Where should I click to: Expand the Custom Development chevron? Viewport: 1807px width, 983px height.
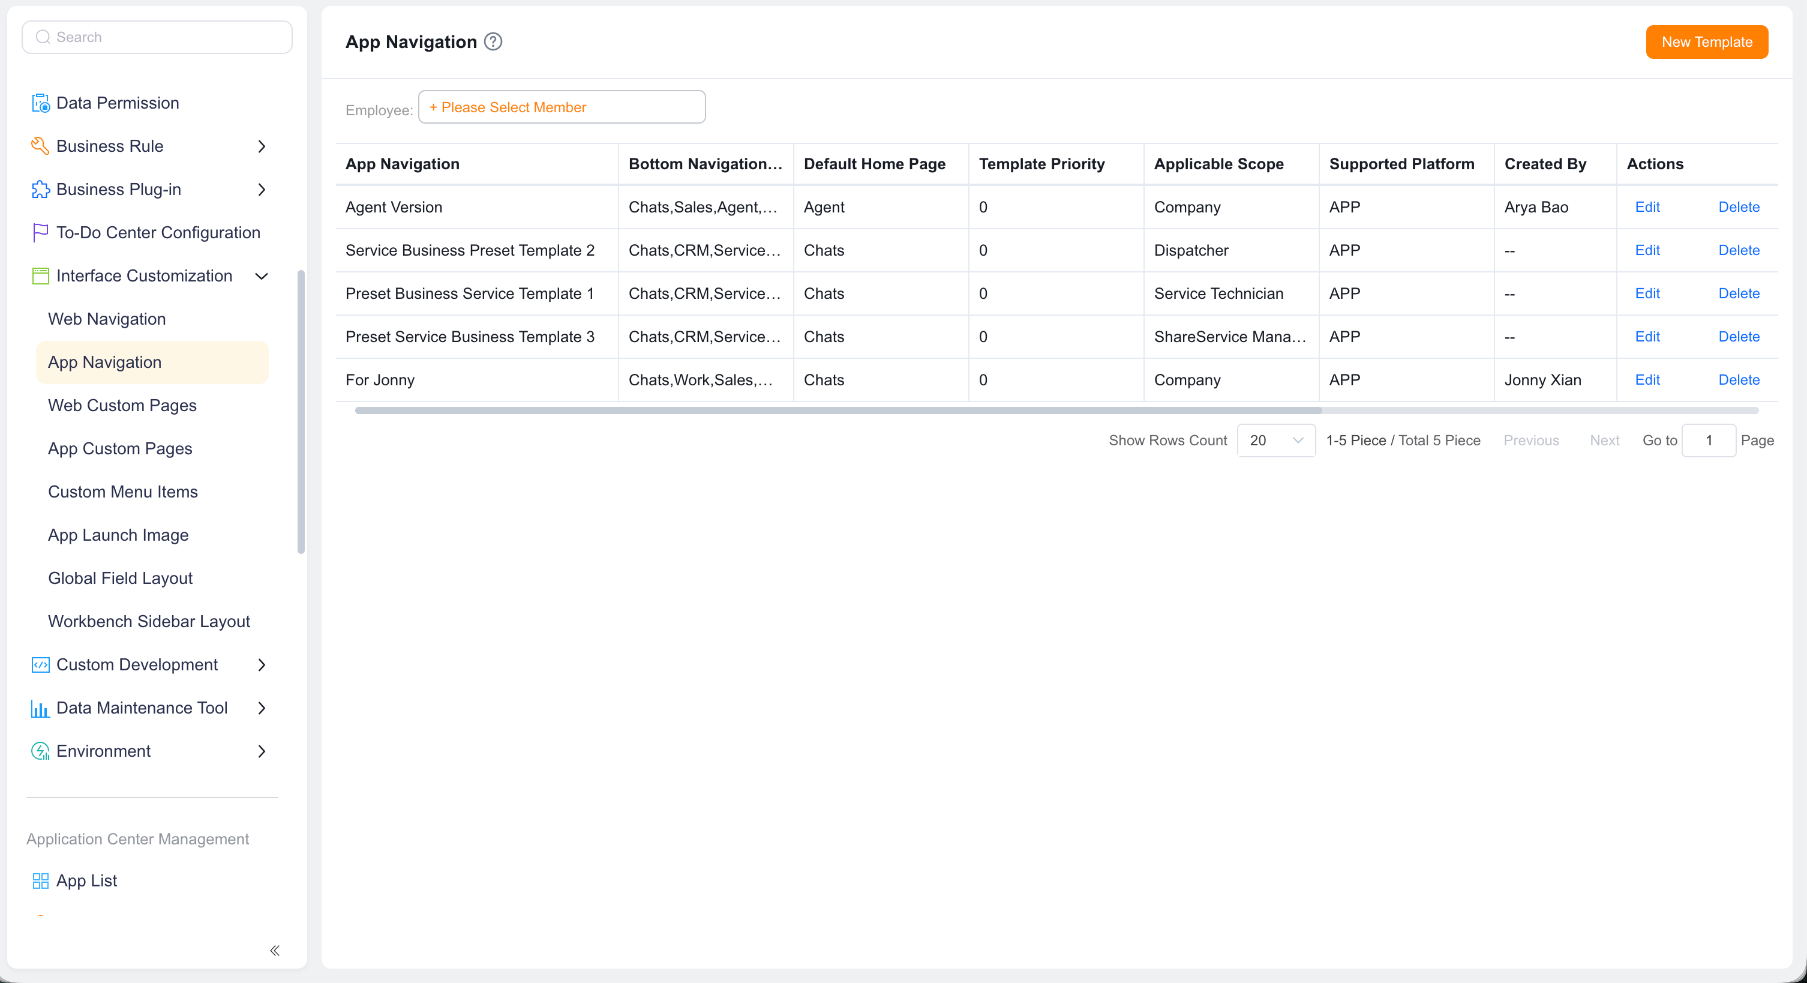click(262, 664)
